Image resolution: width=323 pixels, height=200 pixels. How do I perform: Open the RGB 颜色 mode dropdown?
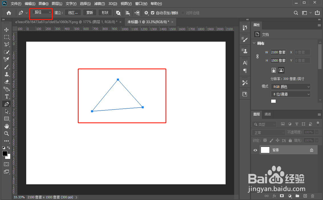pyautogui.click(x=291, y=87)
